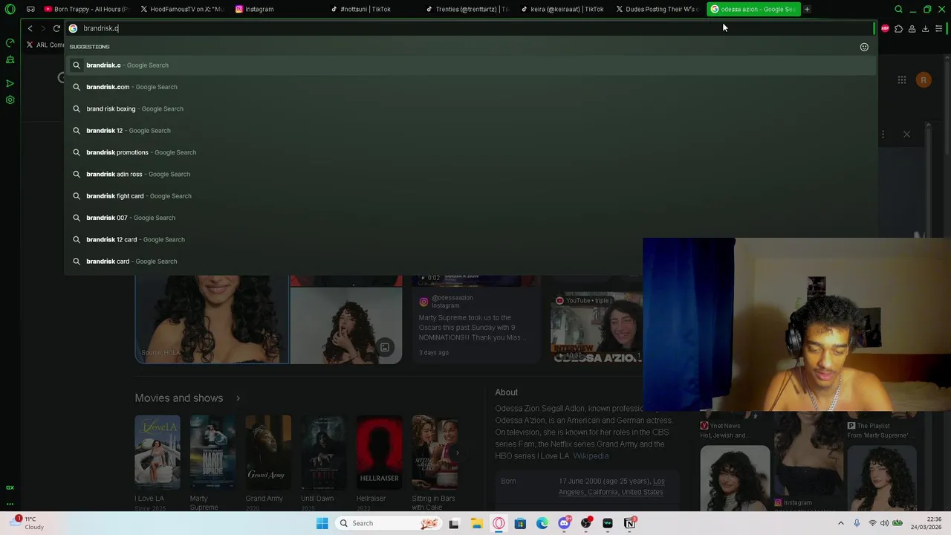Select suggestion brandrisk 12 card
Image resolution: width=951 pixels, height=535 pixels.
(x=470, y=239)
